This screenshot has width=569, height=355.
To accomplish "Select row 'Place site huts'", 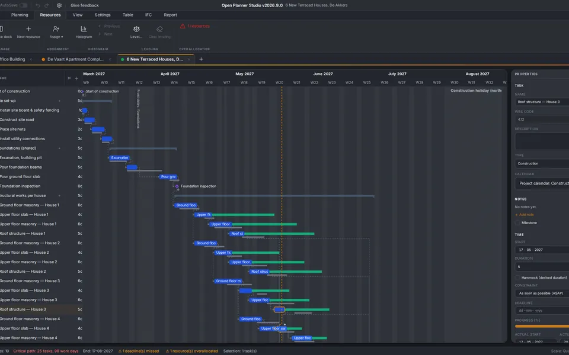I will tap(41, 130).
